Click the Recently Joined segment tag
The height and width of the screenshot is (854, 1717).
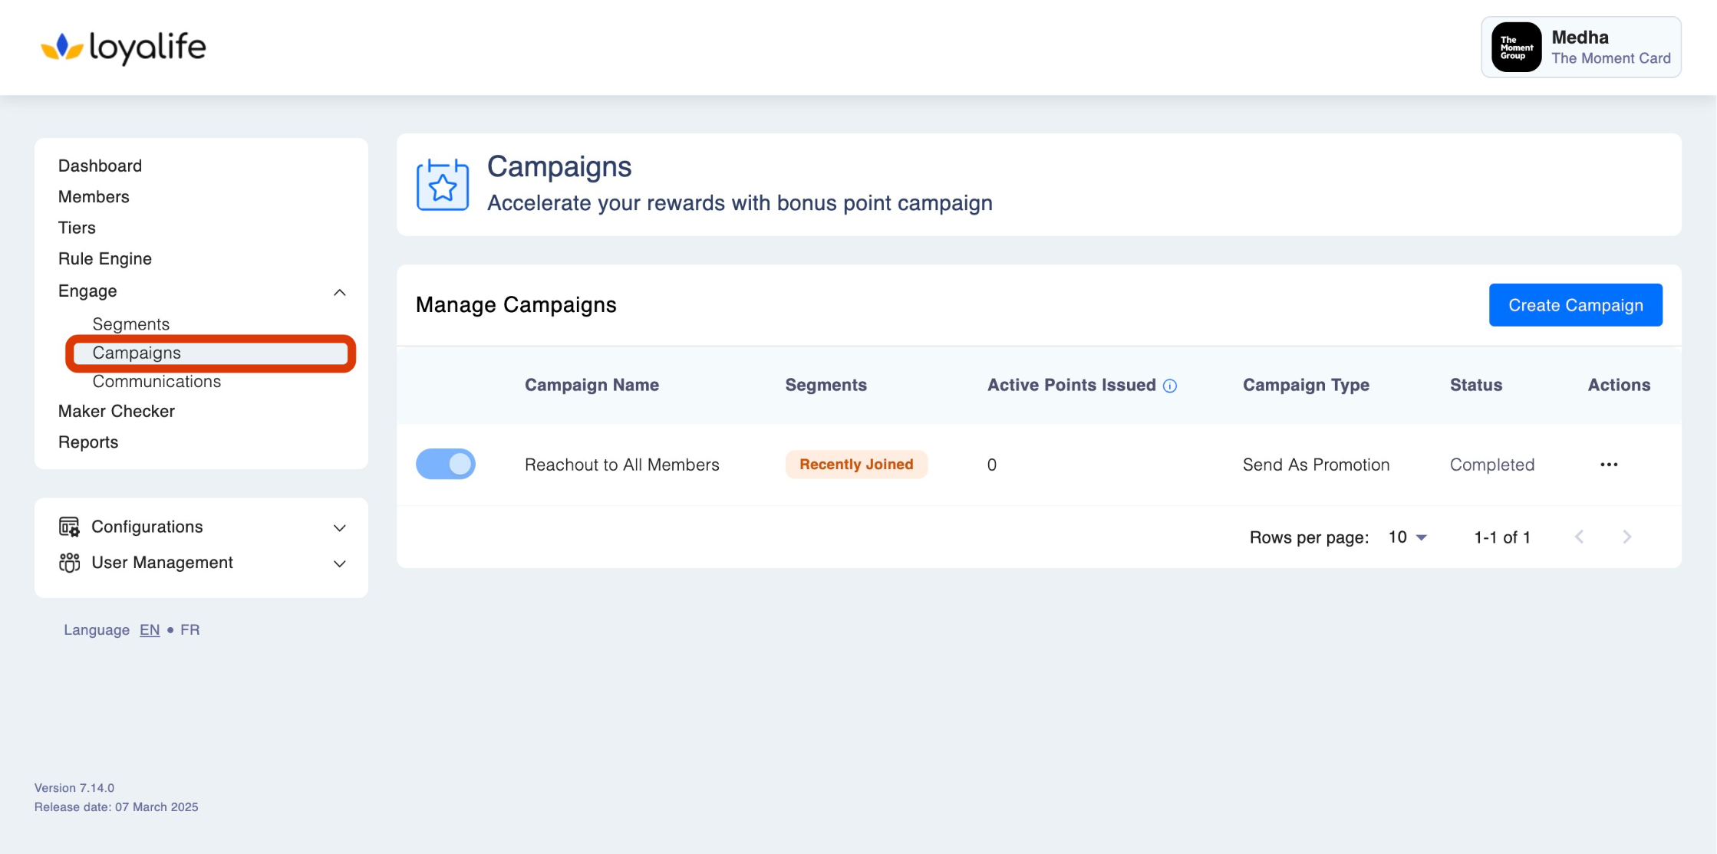click(x=856, y=465)
